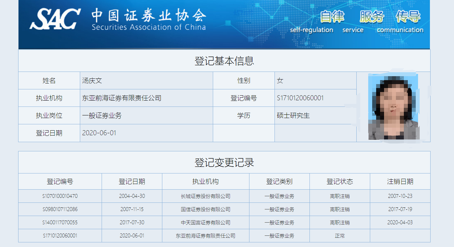Click the 登记基本信息 section heading
The height and width of the screenshot is (247, 454).
224,61
